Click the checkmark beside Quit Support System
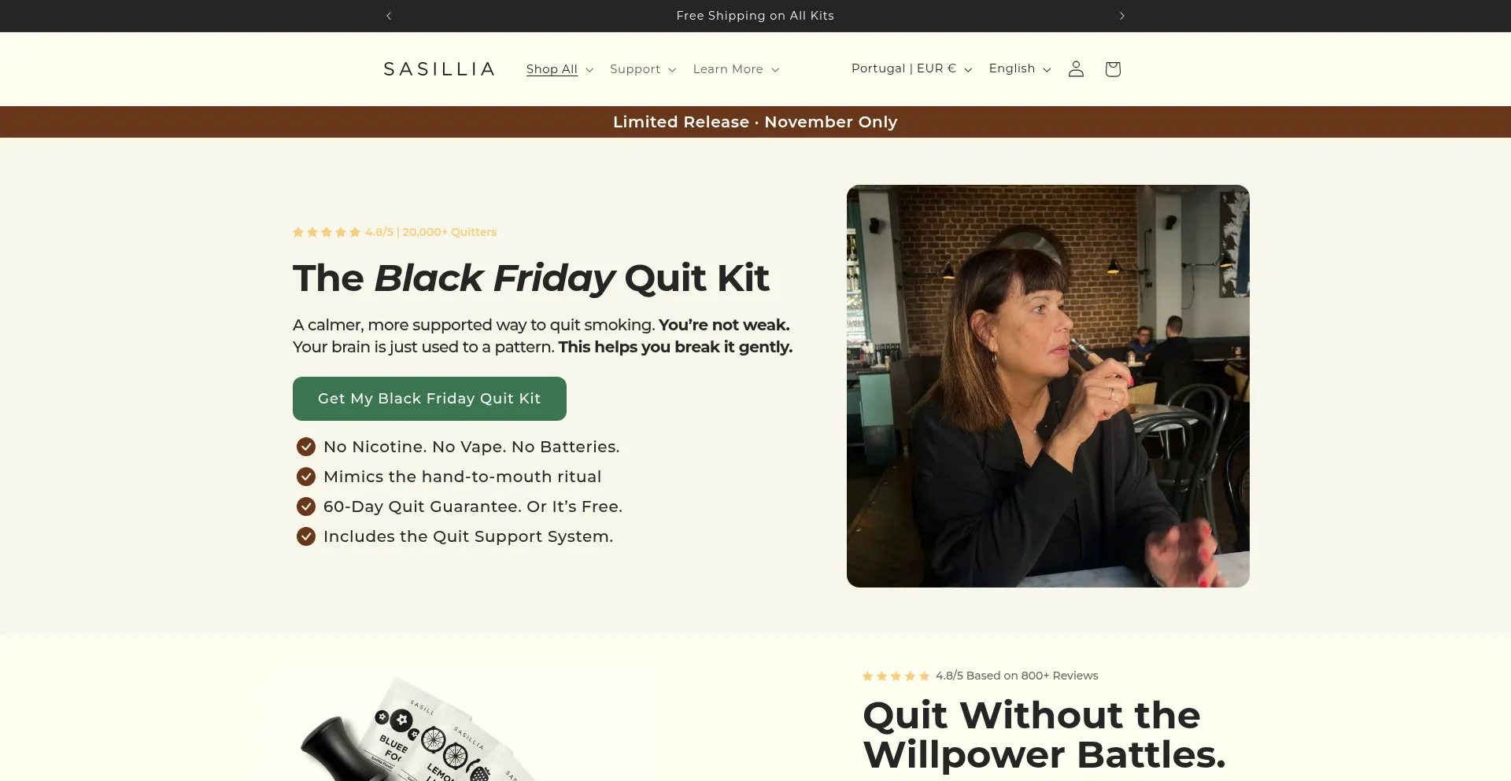This screenshot has height=781, width=1511. pyautogui.click(x=306, y=536)
